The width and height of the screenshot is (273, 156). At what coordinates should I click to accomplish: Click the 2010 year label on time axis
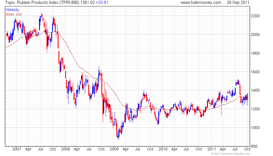tap(163, 149)
